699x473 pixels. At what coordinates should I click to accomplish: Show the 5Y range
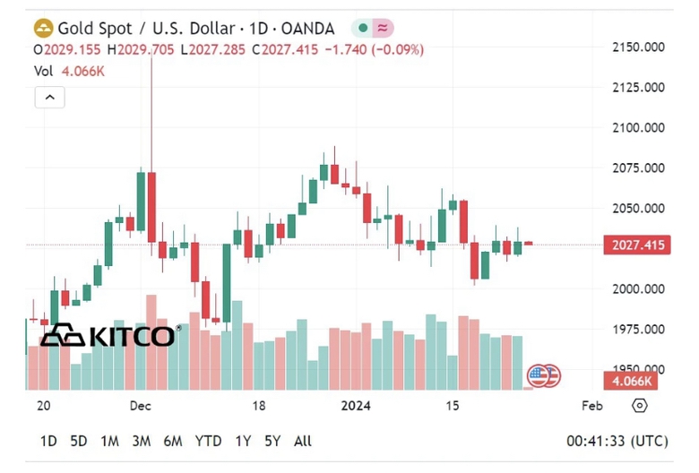272,442
